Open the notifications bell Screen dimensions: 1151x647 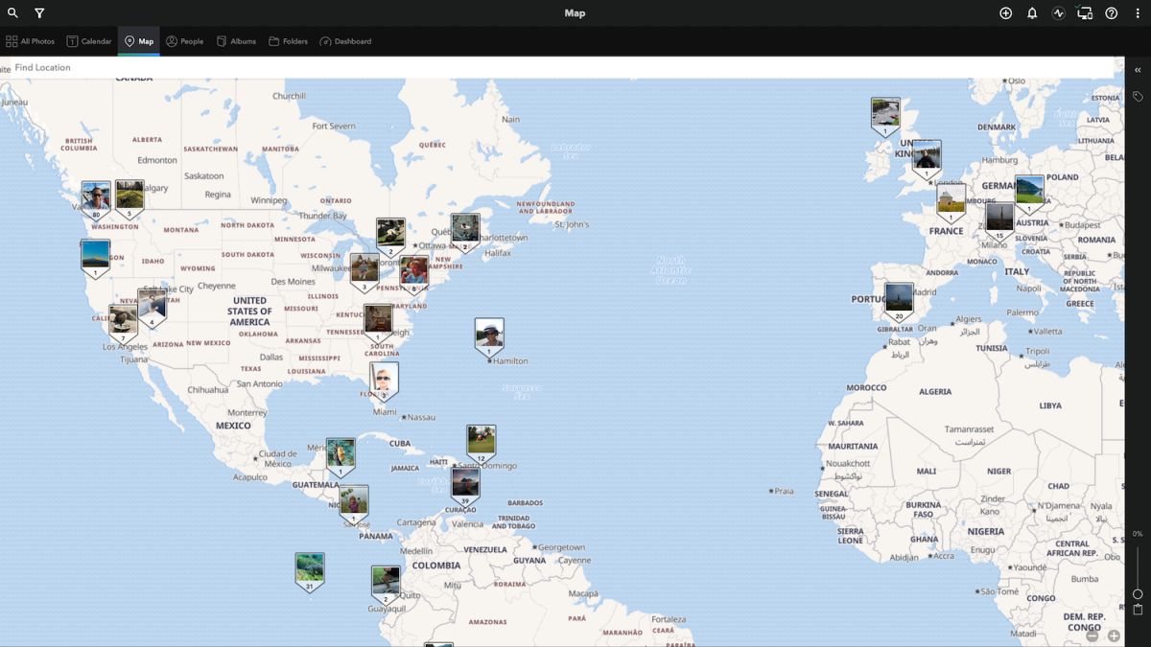[1032, 13]
